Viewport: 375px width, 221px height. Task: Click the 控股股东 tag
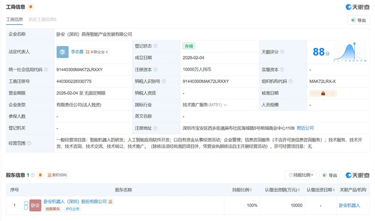tap(53, 209)
